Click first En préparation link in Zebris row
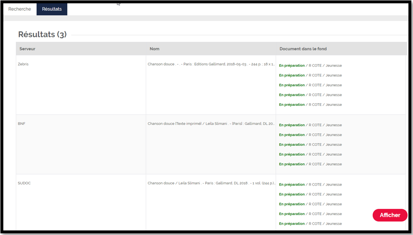 coord(292,66)
